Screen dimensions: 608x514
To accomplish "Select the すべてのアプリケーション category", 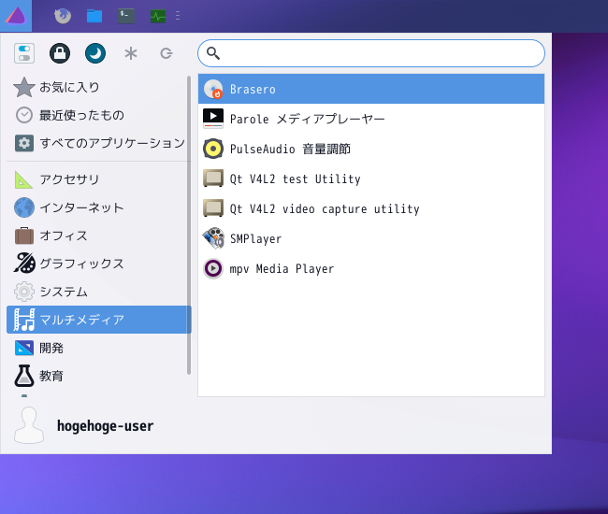I will pyautogui.click(x=99, y=143).
